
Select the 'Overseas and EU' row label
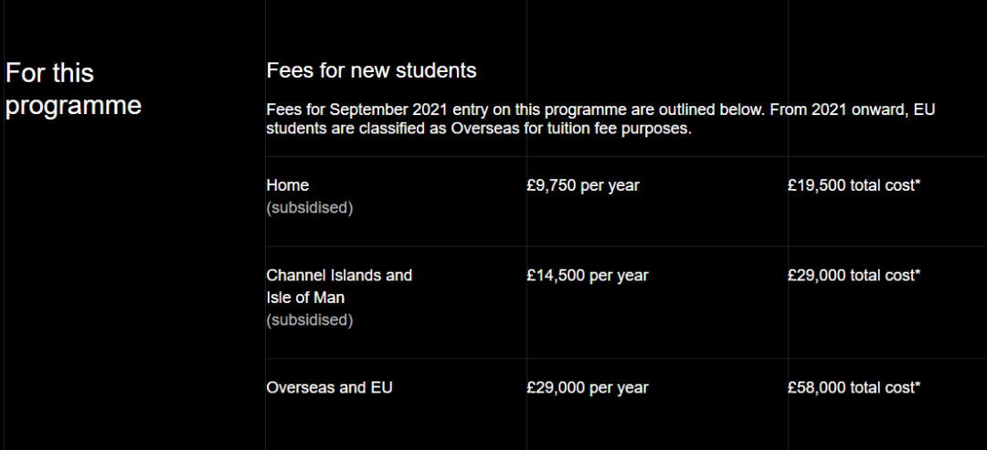pos(329,388)
